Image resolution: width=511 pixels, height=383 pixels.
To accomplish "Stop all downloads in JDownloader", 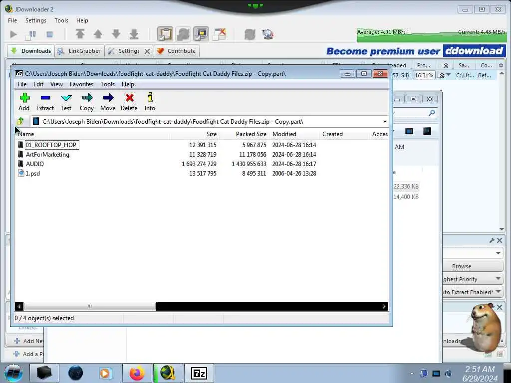I will (49, 34).
